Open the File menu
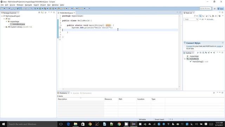The image size is (225, 127). (x=2, y=5)
